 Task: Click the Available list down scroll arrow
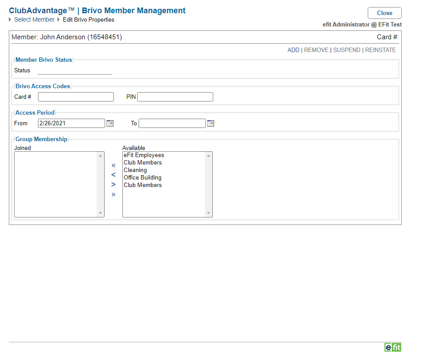point(208,213)
